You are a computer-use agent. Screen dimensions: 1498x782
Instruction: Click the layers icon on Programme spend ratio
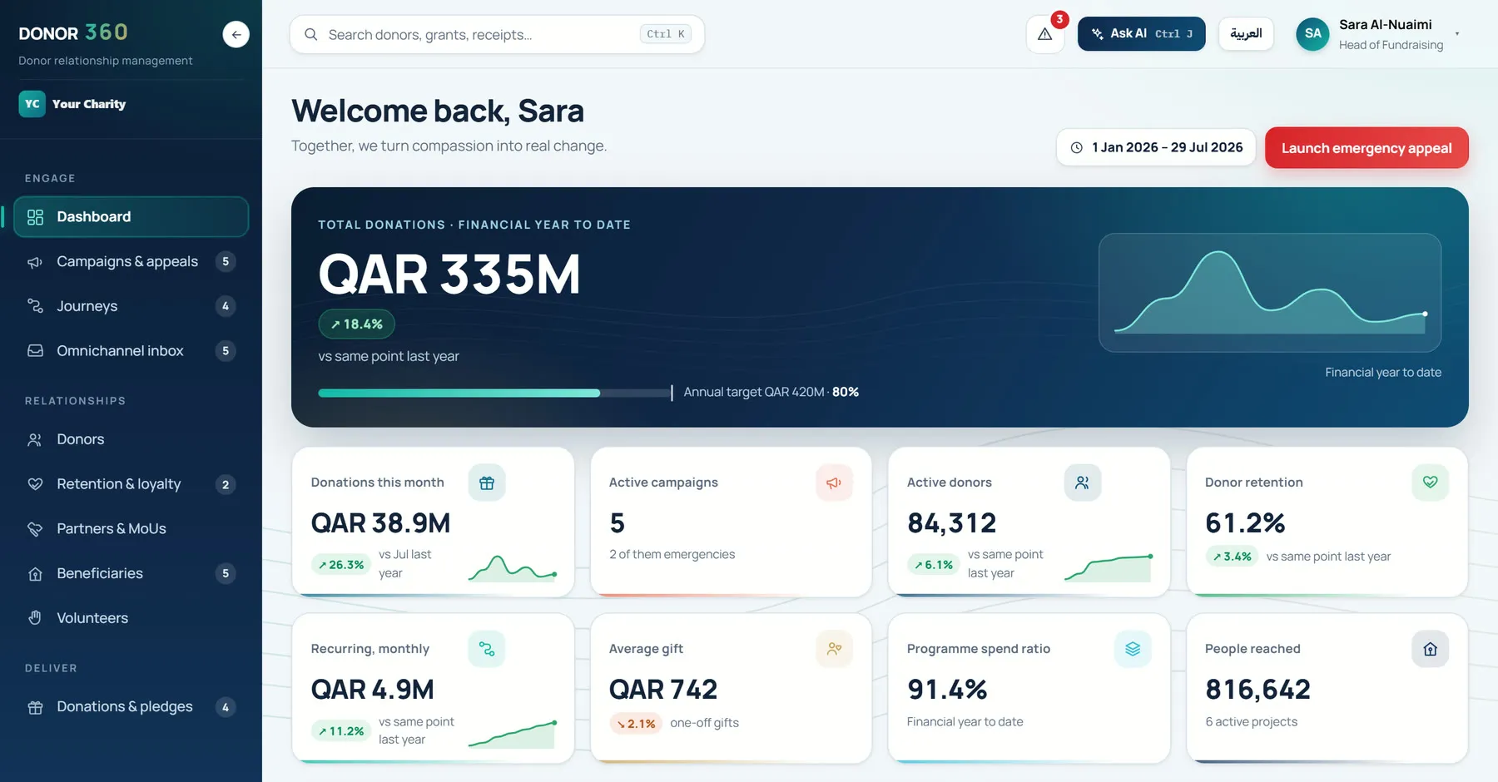[1133, 649]
